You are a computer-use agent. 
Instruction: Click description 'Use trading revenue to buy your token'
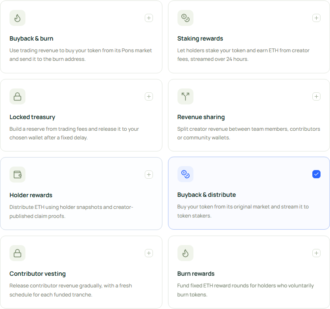click(81, 55)
